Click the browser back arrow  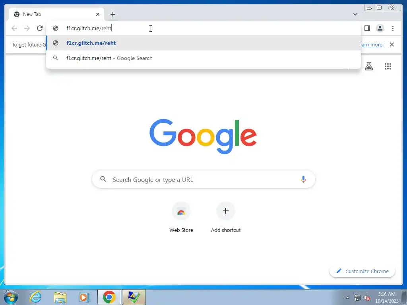(x=14, y=28)
